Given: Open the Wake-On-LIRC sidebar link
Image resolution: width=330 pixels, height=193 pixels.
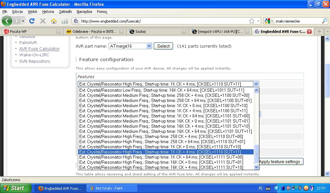Looking at the screenshot, I should pyautogui.click(x=34, y=55).
